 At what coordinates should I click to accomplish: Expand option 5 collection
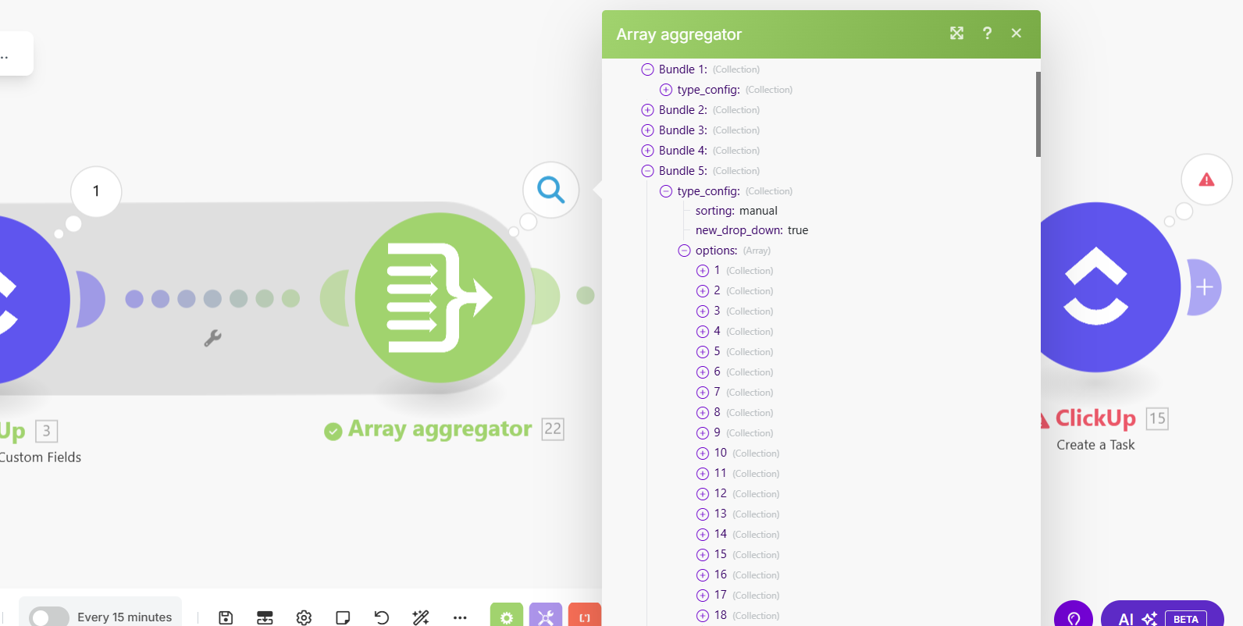pyautogui.click(x=703, y=352)
